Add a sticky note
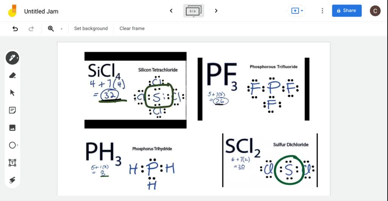 coord(12,110)
